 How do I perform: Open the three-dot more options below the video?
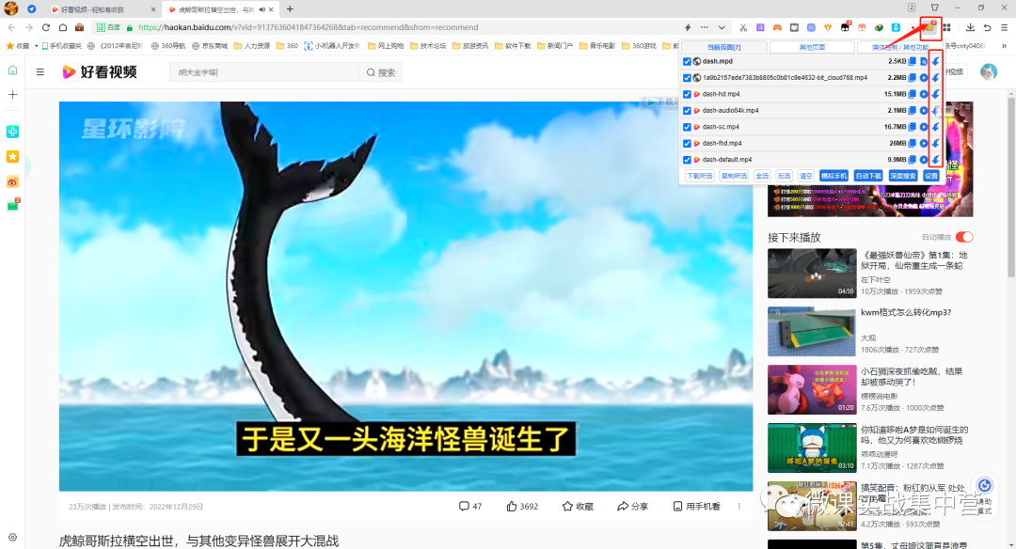[x=738, y=507]
